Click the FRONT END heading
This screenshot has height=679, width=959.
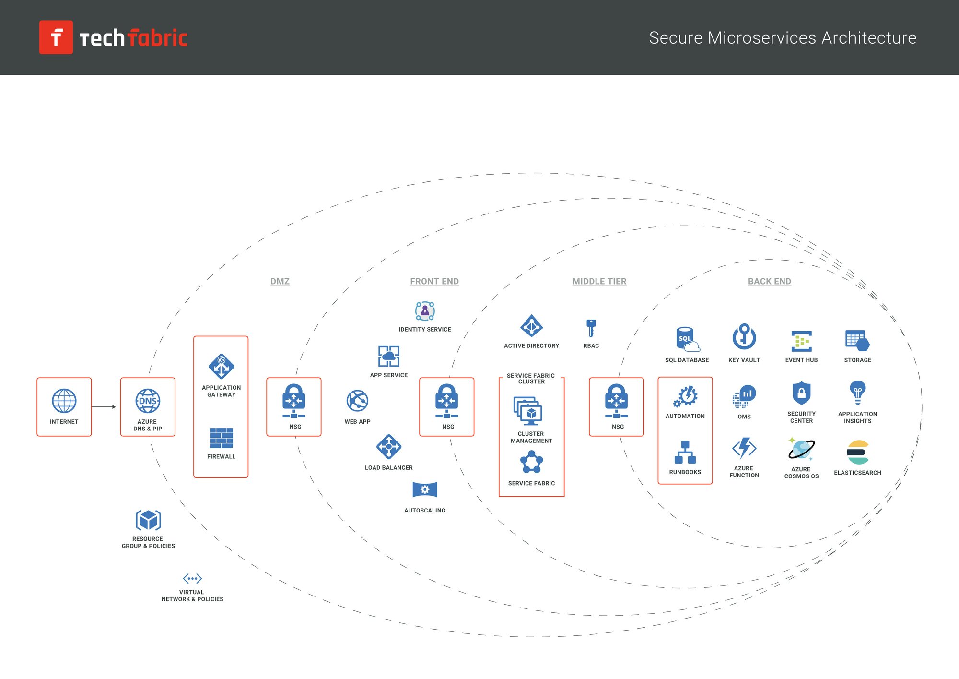pyautogui.click(x=434, y=281)
